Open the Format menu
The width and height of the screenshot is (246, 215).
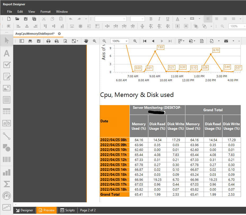tap(45, 12)
